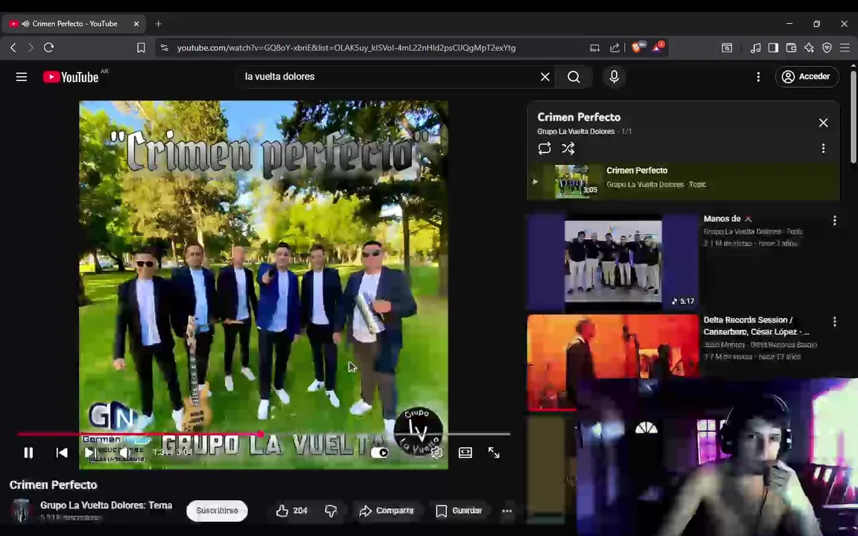Close the Crimen Perfecto playlist panel

tap(823, 123)
